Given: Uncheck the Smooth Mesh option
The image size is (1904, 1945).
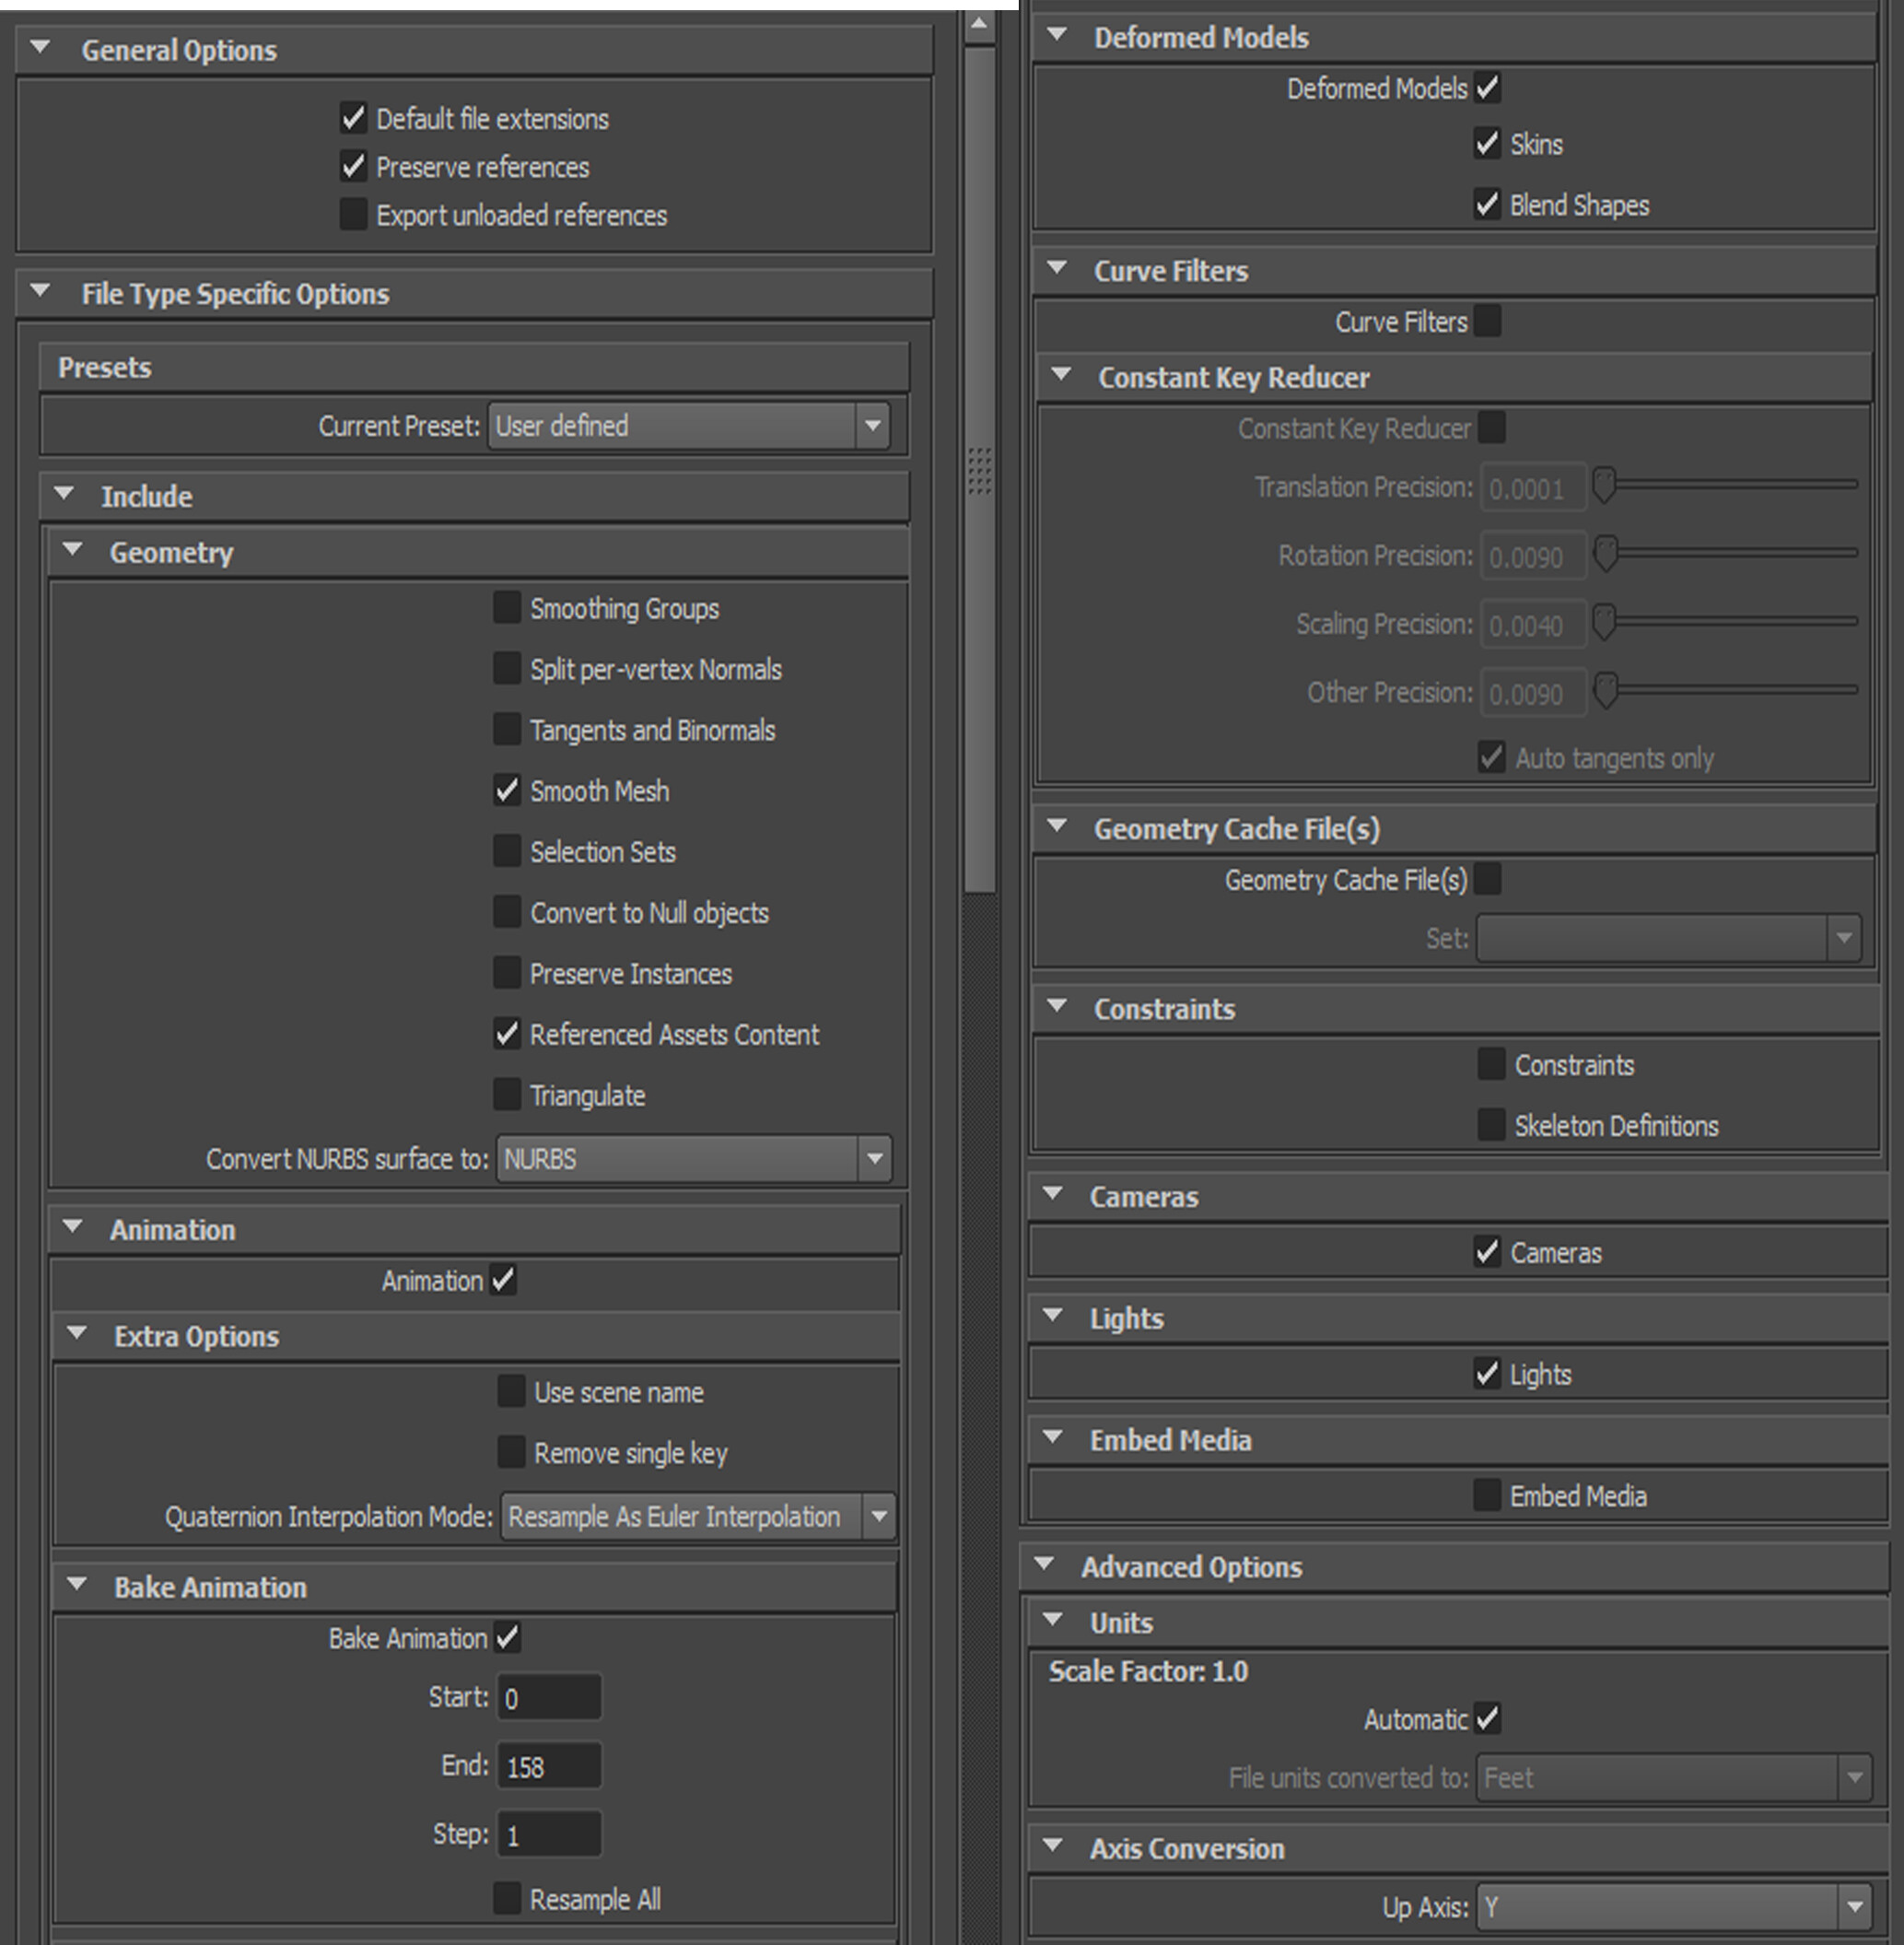Looking at the screenshot, I should click(x=507, y=790).
